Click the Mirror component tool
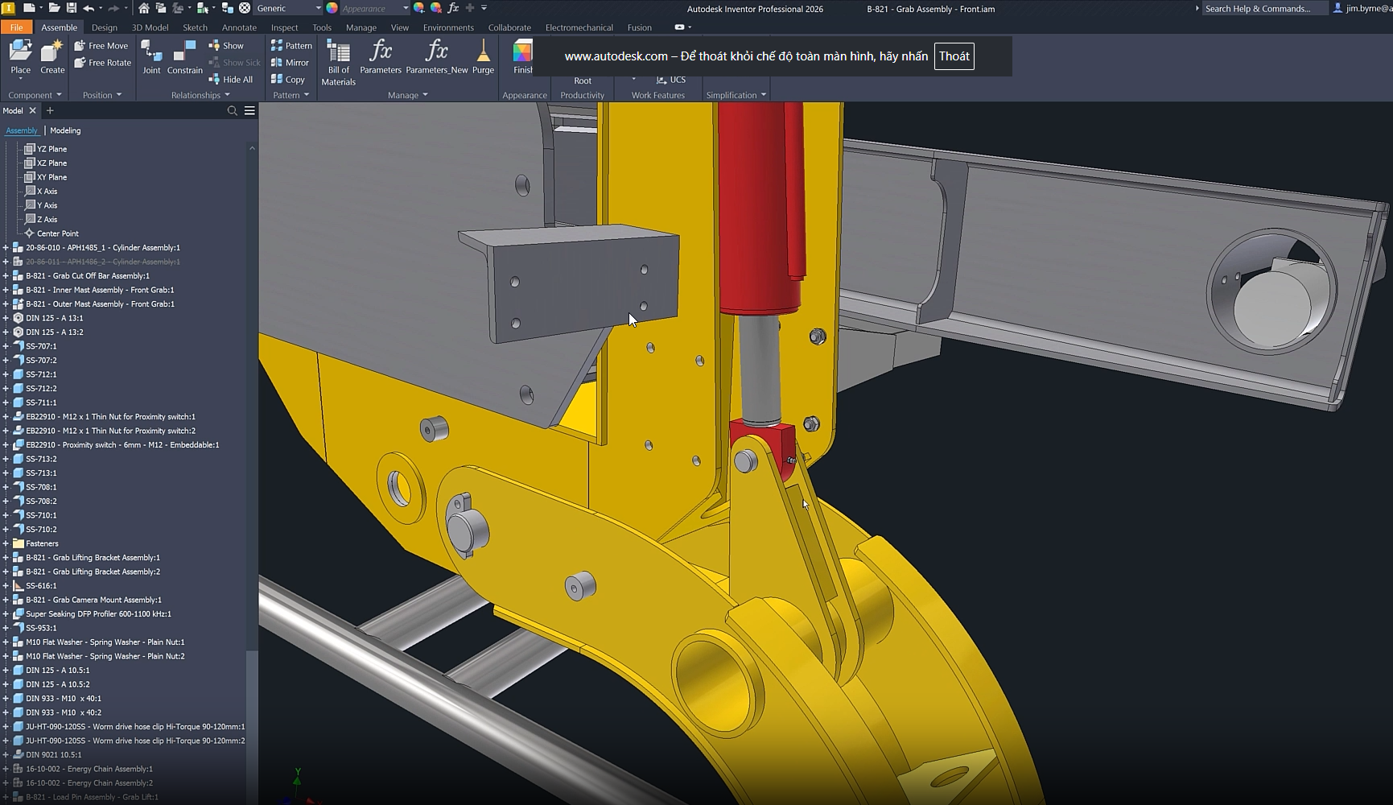This screenshot has width=1393, height=805. 290,63
